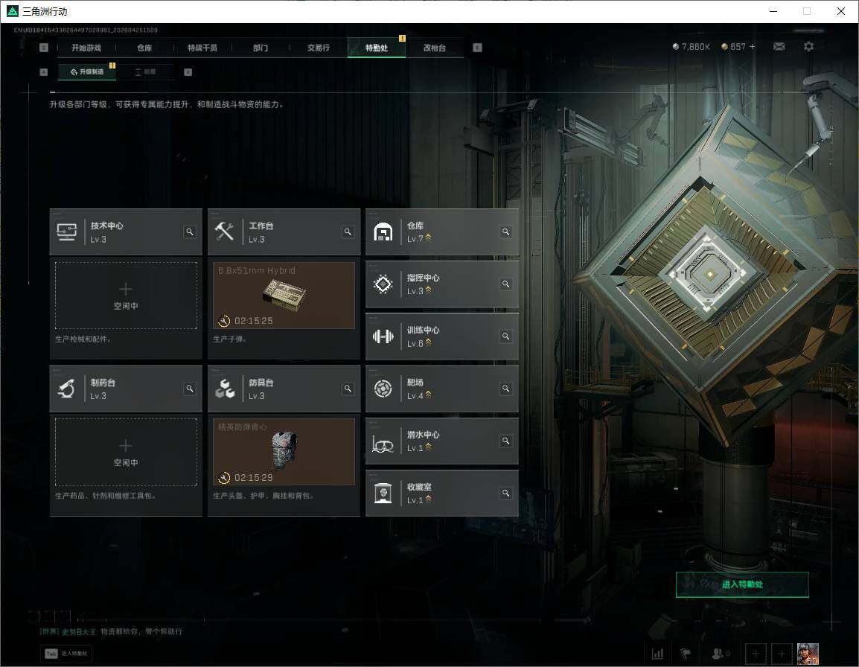This screenshot has width=859, height=667.
Task: View 指挥中心 details via magnifier
Action: click(505, 284)
